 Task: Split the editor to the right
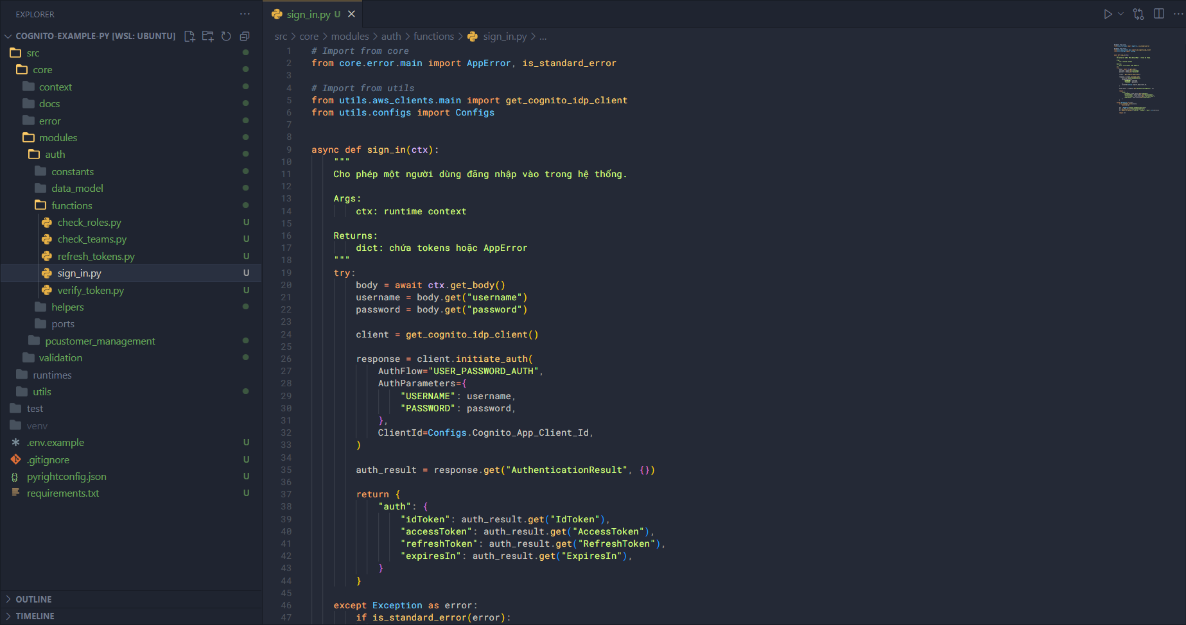[1159, 14]
